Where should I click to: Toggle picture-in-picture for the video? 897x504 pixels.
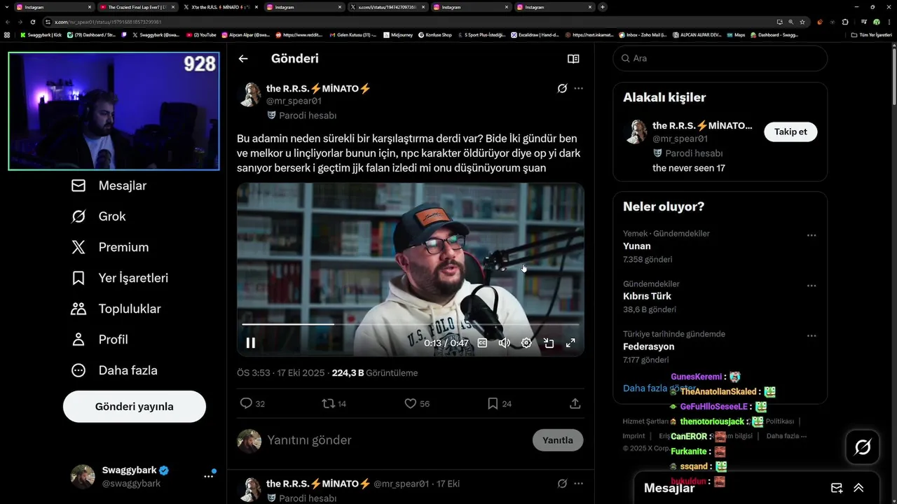point(549,343)
